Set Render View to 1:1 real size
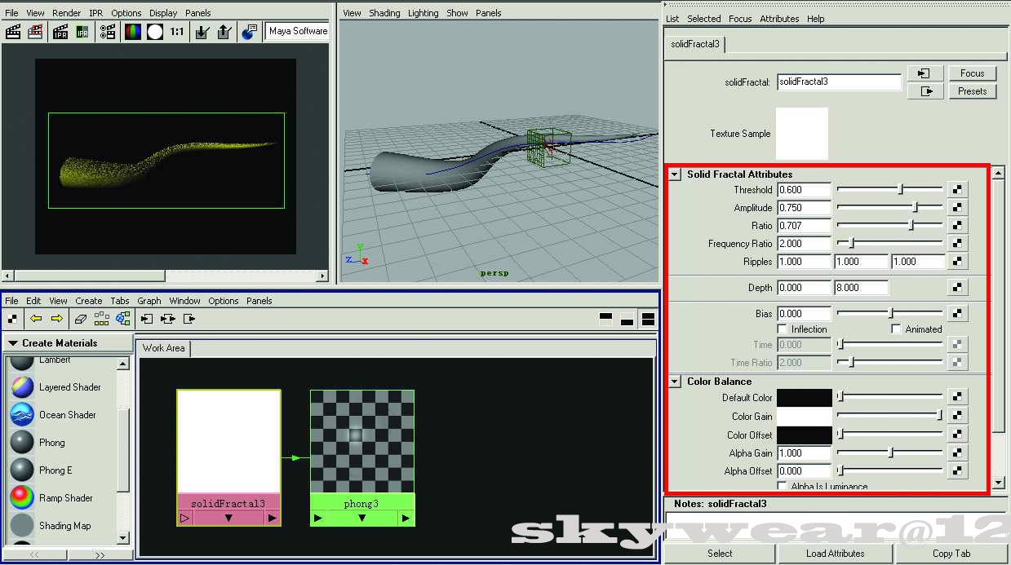Screen dimensions: 1011x565 [x=177, y=32]
